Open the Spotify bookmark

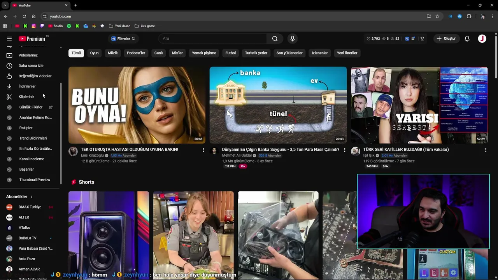69,26
